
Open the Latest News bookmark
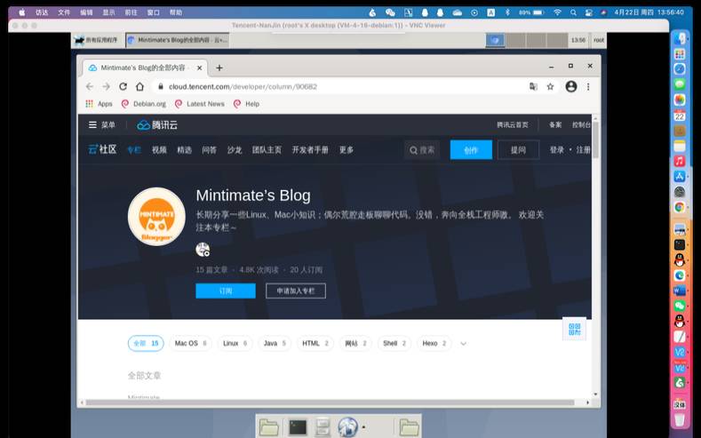point(199,104)
